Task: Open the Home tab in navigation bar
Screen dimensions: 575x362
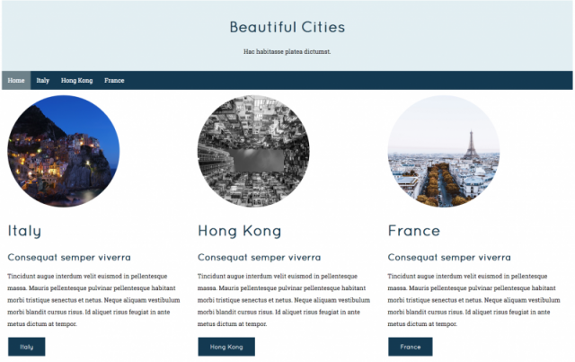Action: click(x=16, y=80)
